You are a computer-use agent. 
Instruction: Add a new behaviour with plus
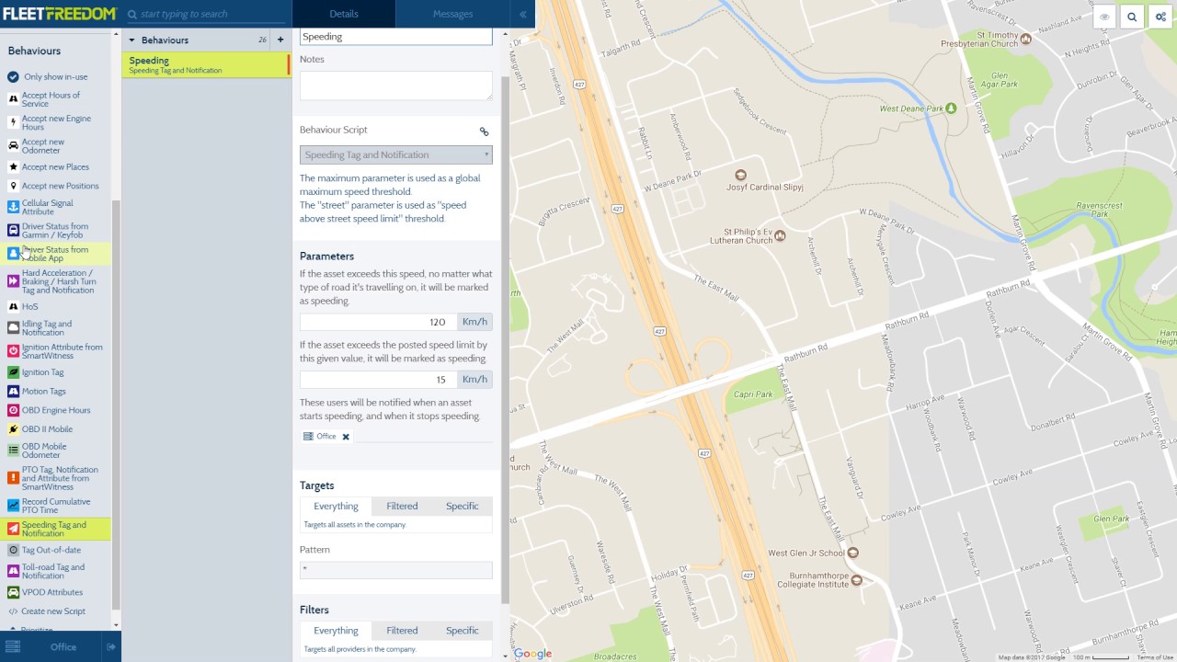pyautogui.click(x=280, y=40)
